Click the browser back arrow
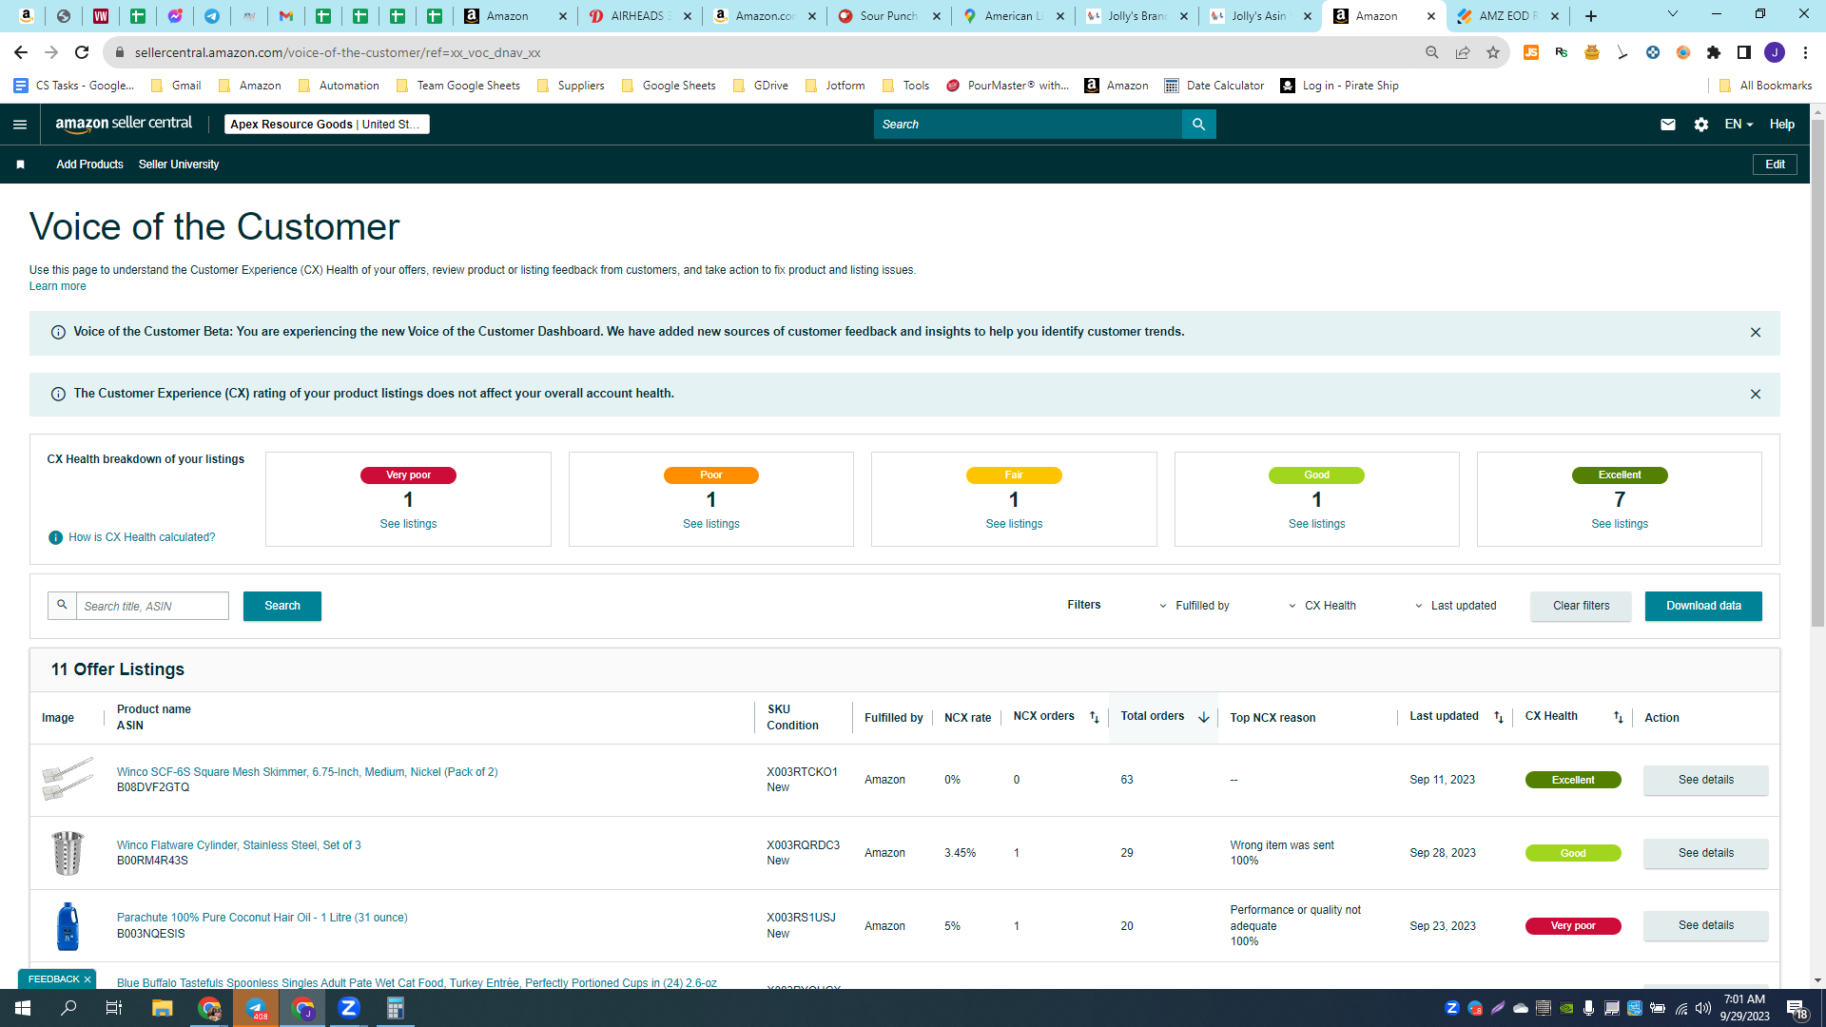 pos(21,52)
